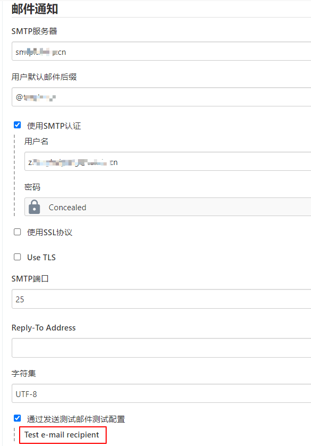Image resolution: width=311 pixels, height=446 pixels.
Task: Enable the 使用SSL协议 checkbox
Action: (x=18, y=232)
